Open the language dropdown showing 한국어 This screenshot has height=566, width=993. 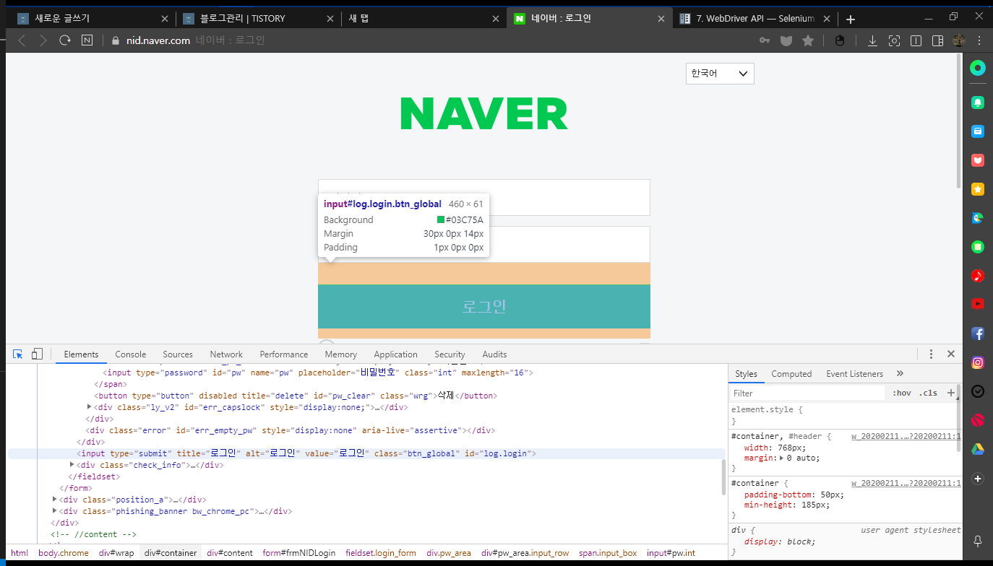[720, 74]
